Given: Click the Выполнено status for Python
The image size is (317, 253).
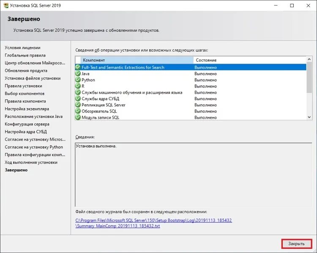Looking at the screenshot, I should 205,80.
